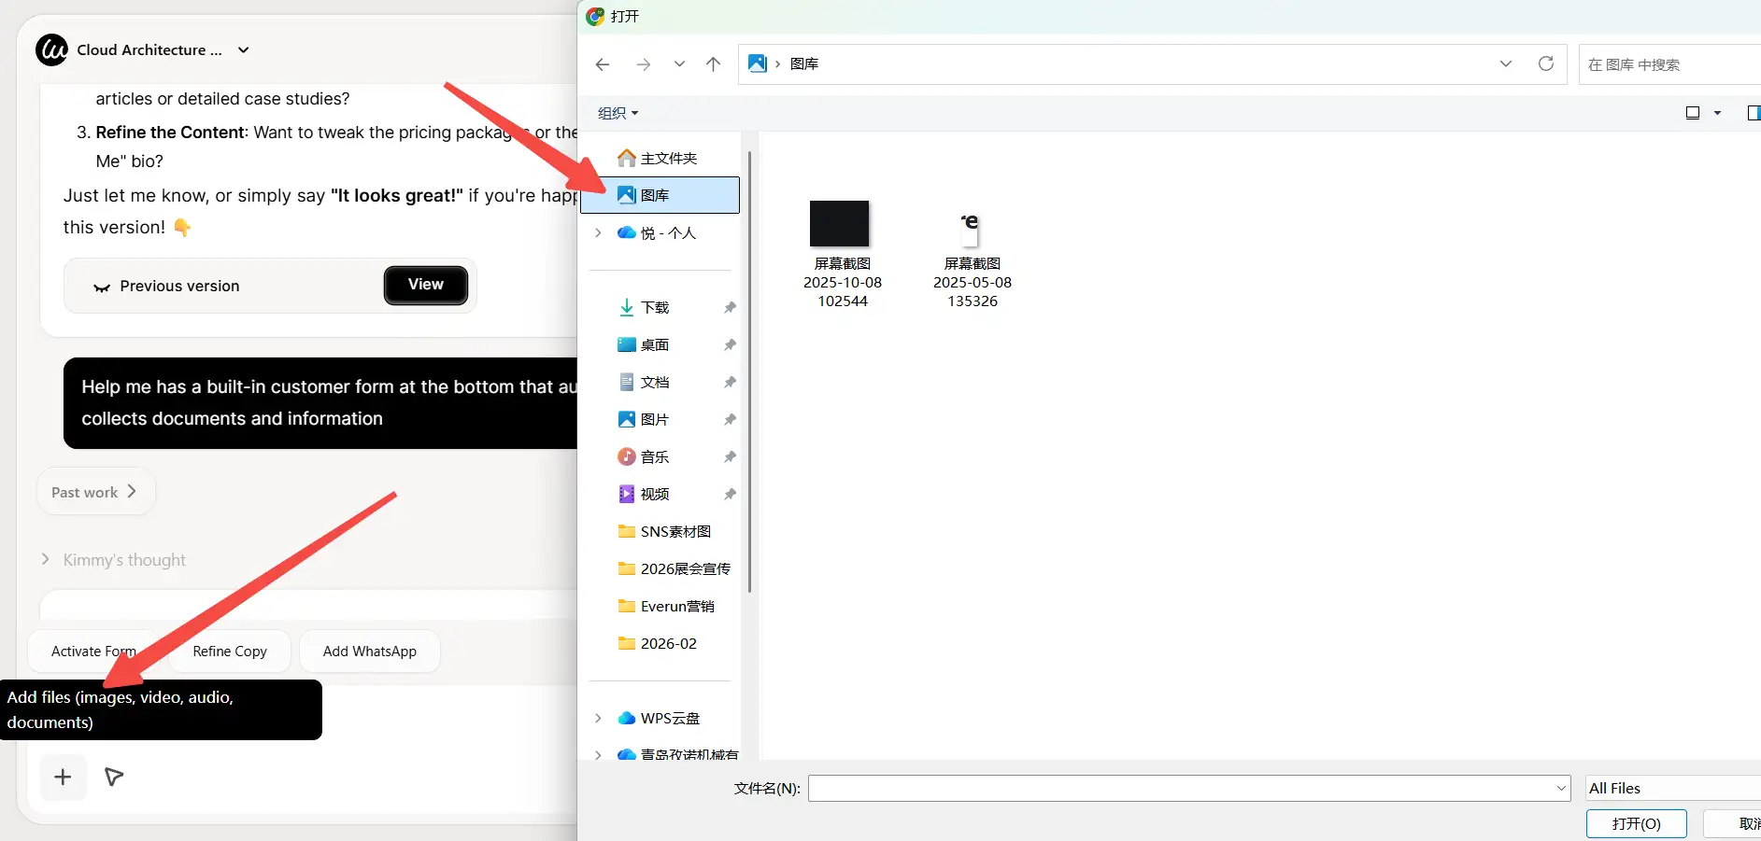Click the back navigation arrow in the file dialog
The image size is (1761, 841).
click(603, 63)
